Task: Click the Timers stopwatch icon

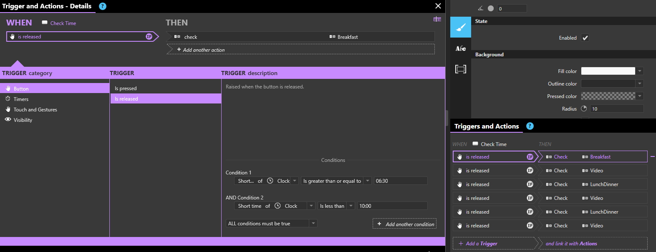Action: tap(8, 99)
